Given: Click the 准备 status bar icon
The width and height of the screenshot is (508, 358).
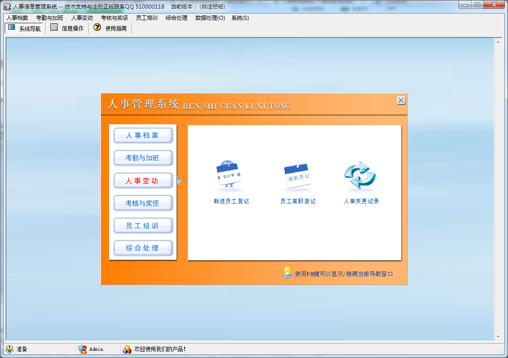Looking at the screenshot, I should pyautogui.click(x=9, y=349).
